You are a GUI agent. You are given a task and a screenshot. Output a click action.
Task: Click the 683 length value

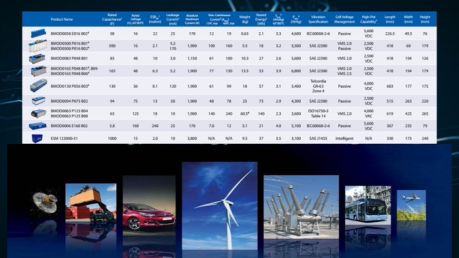[x=390, y=86]
